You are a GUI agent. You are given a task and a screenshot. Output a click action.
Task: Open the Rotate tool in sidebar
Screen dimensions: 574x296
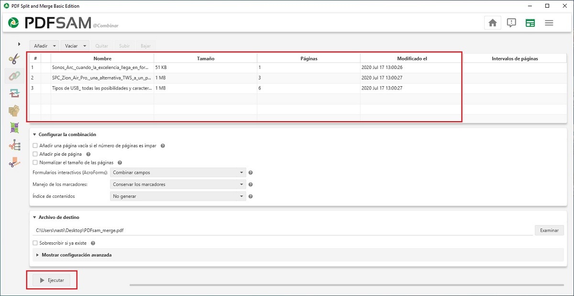(14, 128)
